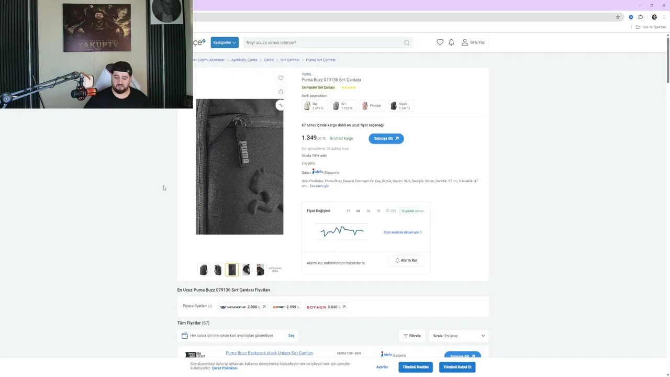
Task: Select the fourth product thumbnail
Action: (x=246, y=270)
